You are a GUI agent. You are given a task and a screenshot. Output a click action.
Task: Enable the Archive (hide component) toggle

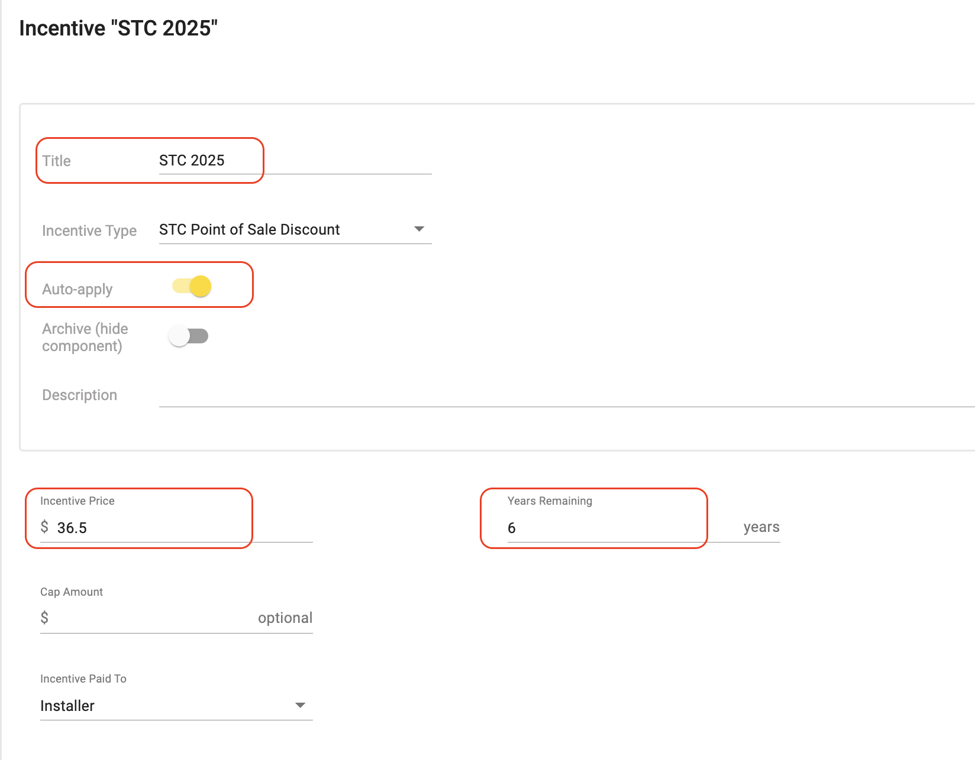(x=189, y=336)
